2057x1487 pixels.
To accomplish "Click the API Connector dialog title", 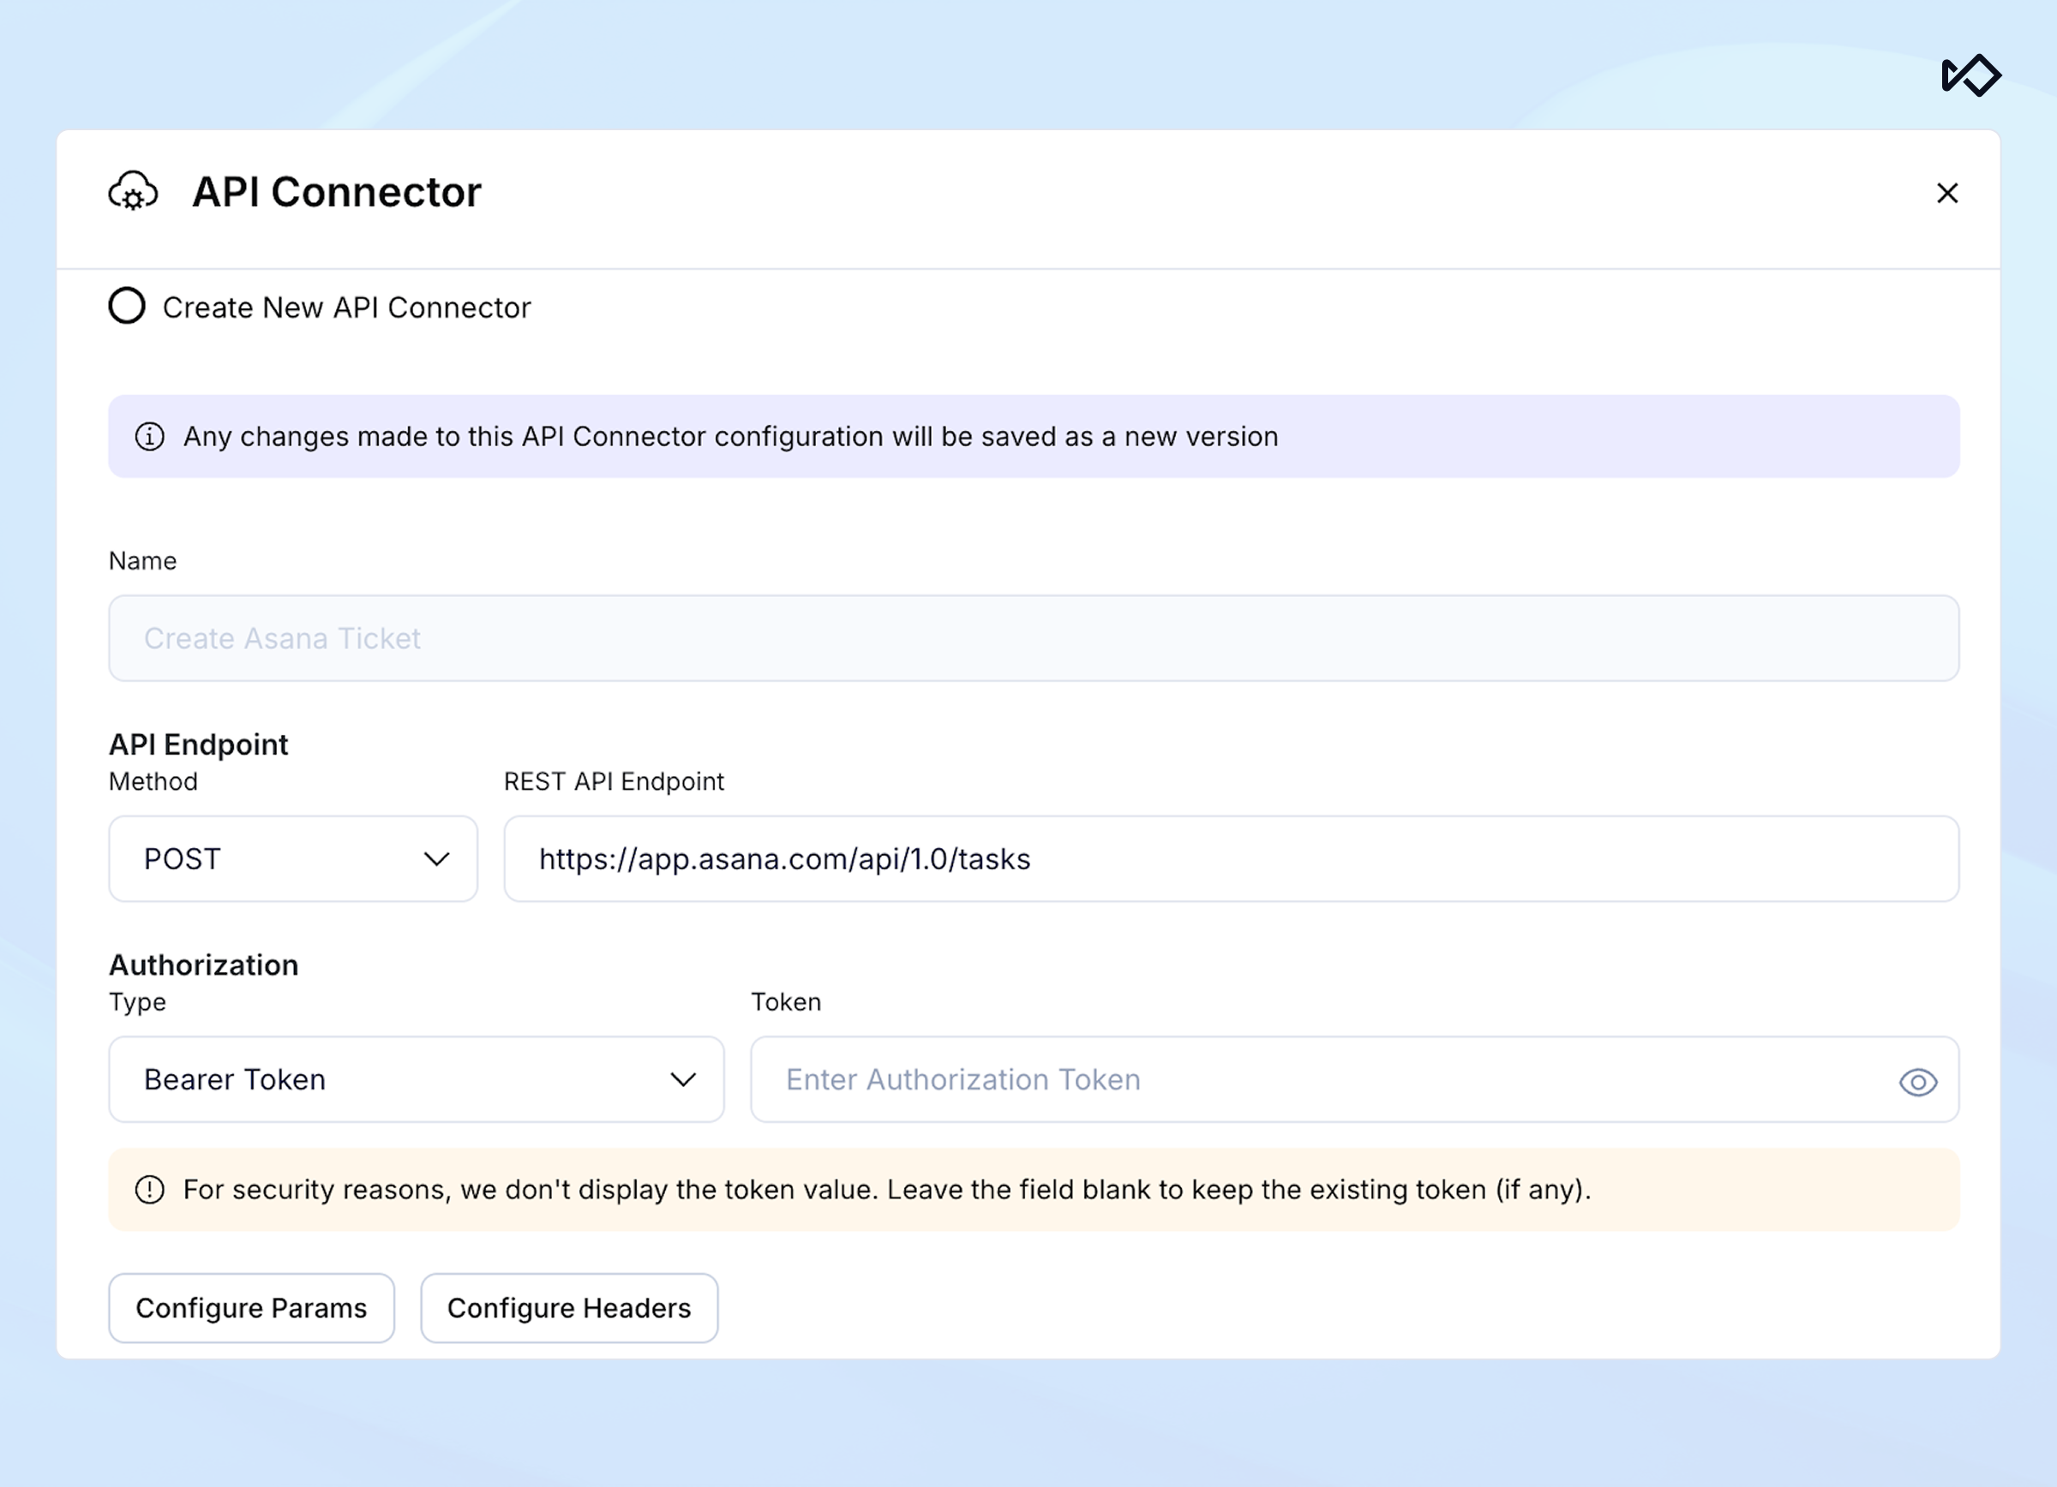I will (337, 192).
